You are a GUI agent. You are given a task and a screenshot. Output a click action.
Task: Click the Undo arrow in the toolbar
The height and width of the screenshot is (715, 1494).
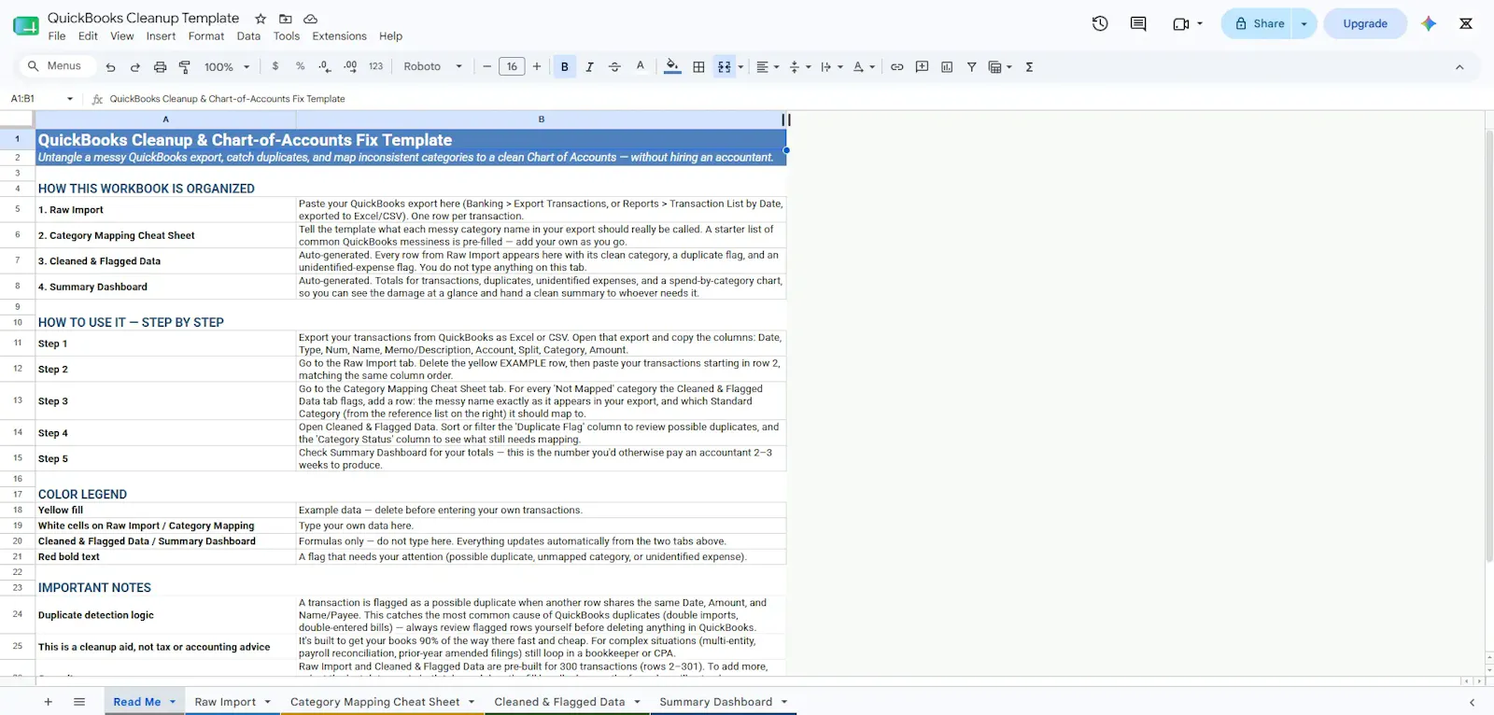pos(110,67)
